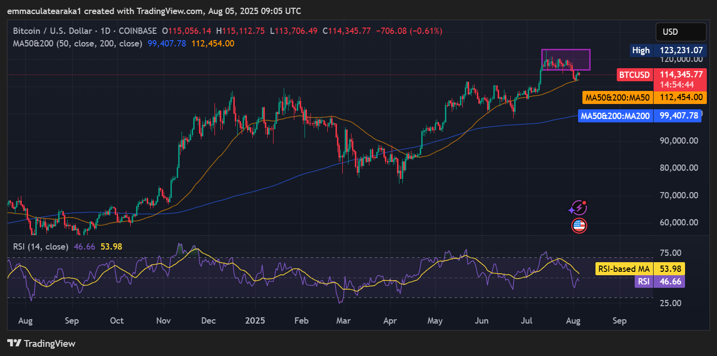Image resolution: width=717 pixels, height=356 pixels.
Task: Click the High 123,231.07 price label
Action: pos(668,50)
